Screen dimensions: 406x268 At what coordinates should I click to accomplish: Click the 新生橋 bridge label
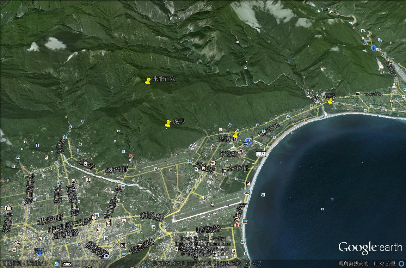[x=152, y=215]
